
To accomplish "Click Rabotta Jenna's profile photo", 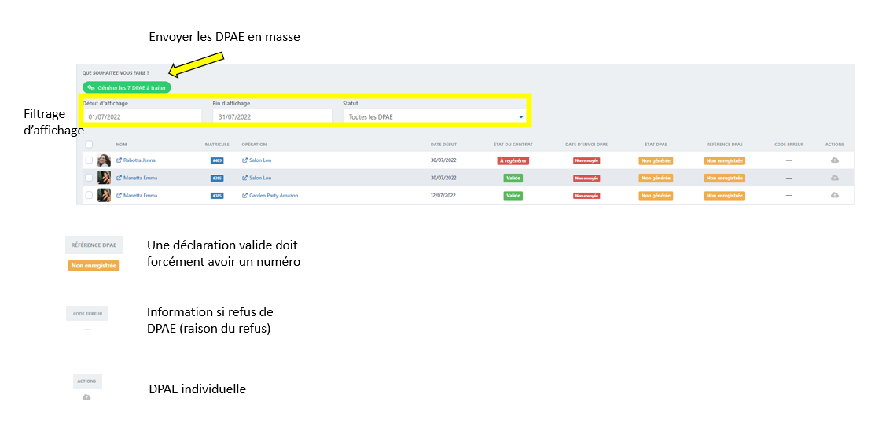I will click(x=104, y=160).
